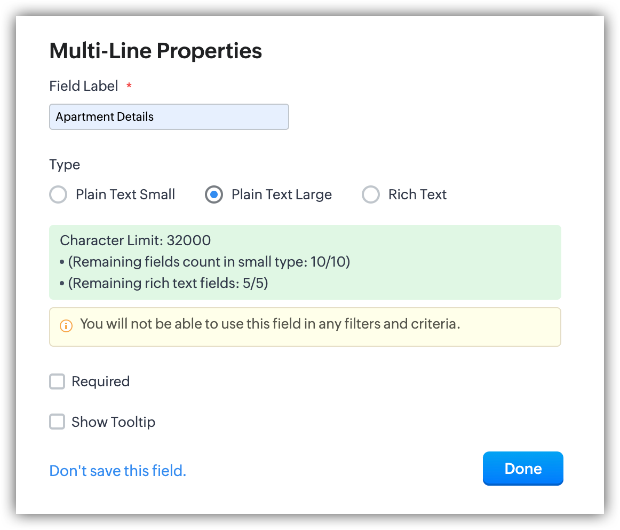Click the Character Limit: 32000 text
Viewport: 620px width, 530px height.
(136, 240)
